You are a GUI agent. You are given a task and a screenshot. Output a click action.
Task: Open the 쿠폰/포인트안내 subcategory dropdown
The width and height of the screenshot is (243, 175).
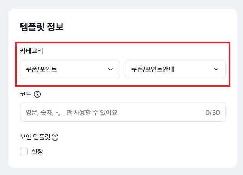point(175,69)
